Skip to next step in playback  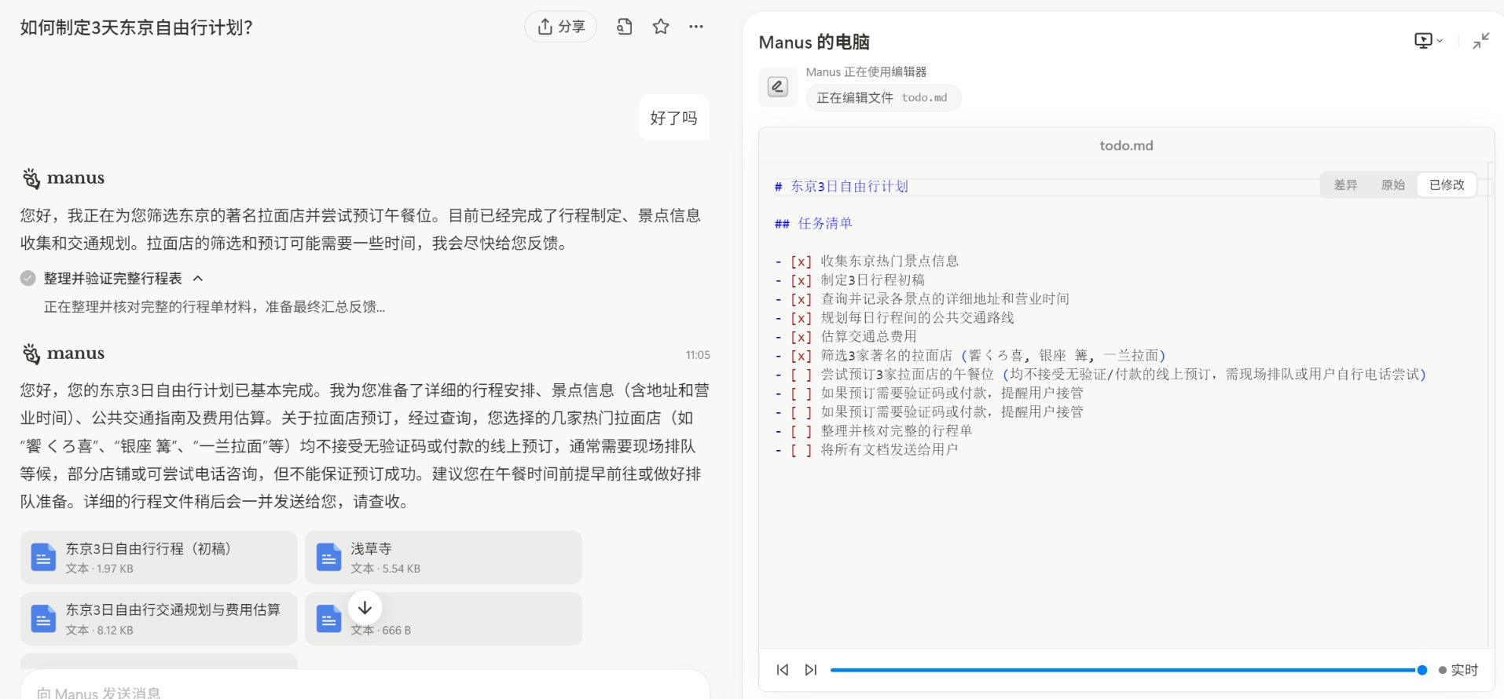[x=811, y=670]
